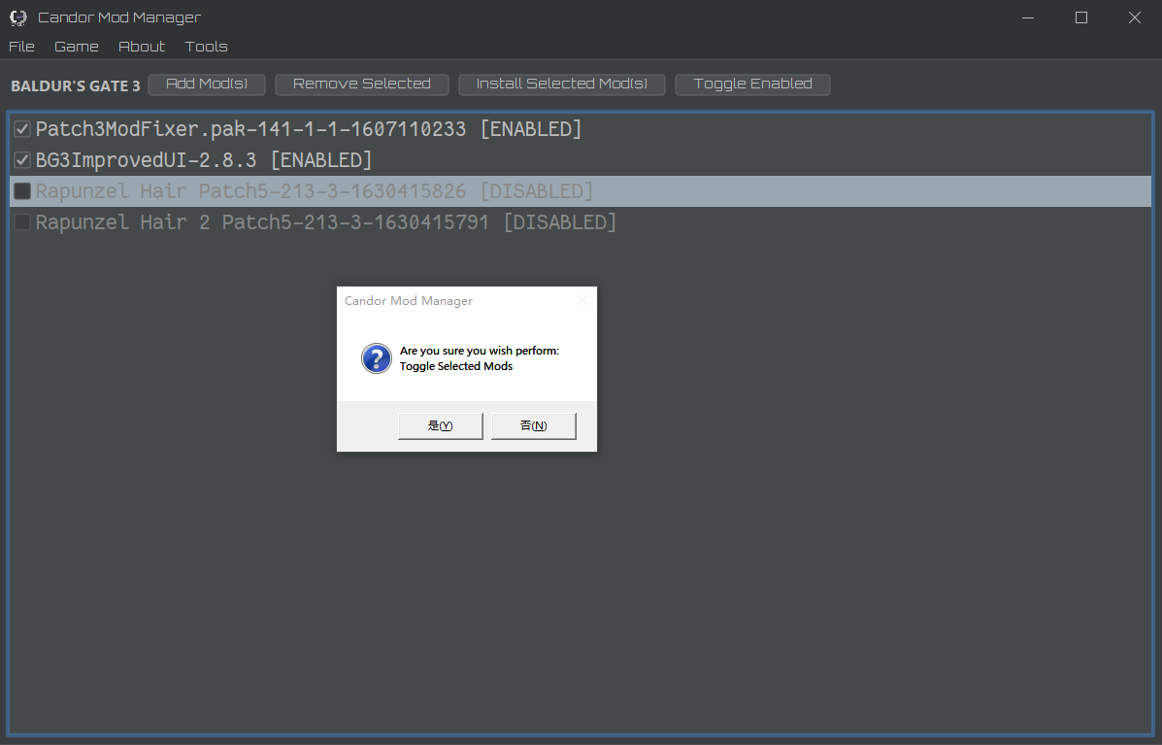Screen dimensions: 1162x745
Task: Open the File menu
Action: pyautogui.click(x=21, y=47)
